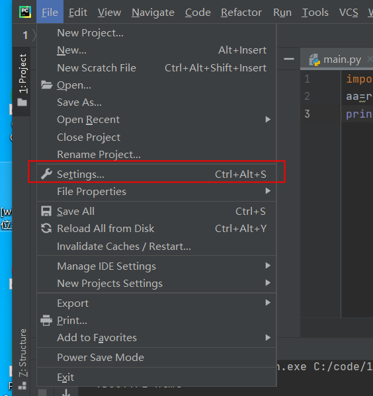Open the Z: Structure tool window

click(22, 358)
